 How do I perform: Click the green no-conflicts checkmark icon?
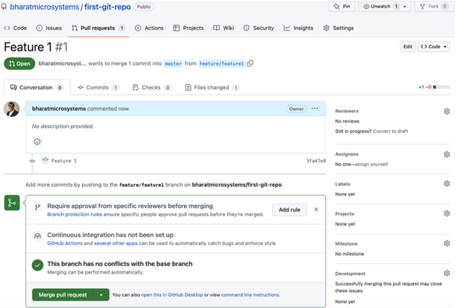click(x=37, y=265)
